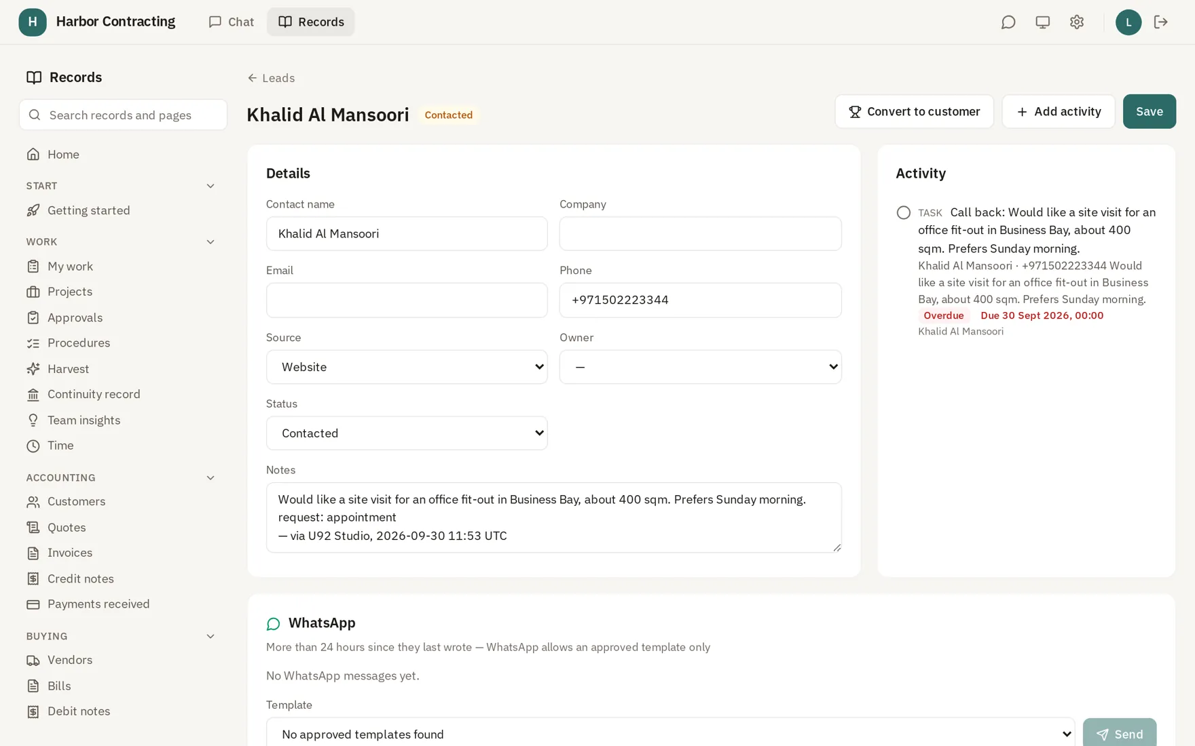Image resolution: width=1195 pixels, height=746 pixels.
Task: Click the Customers people icon
Action: pos(33,502)
